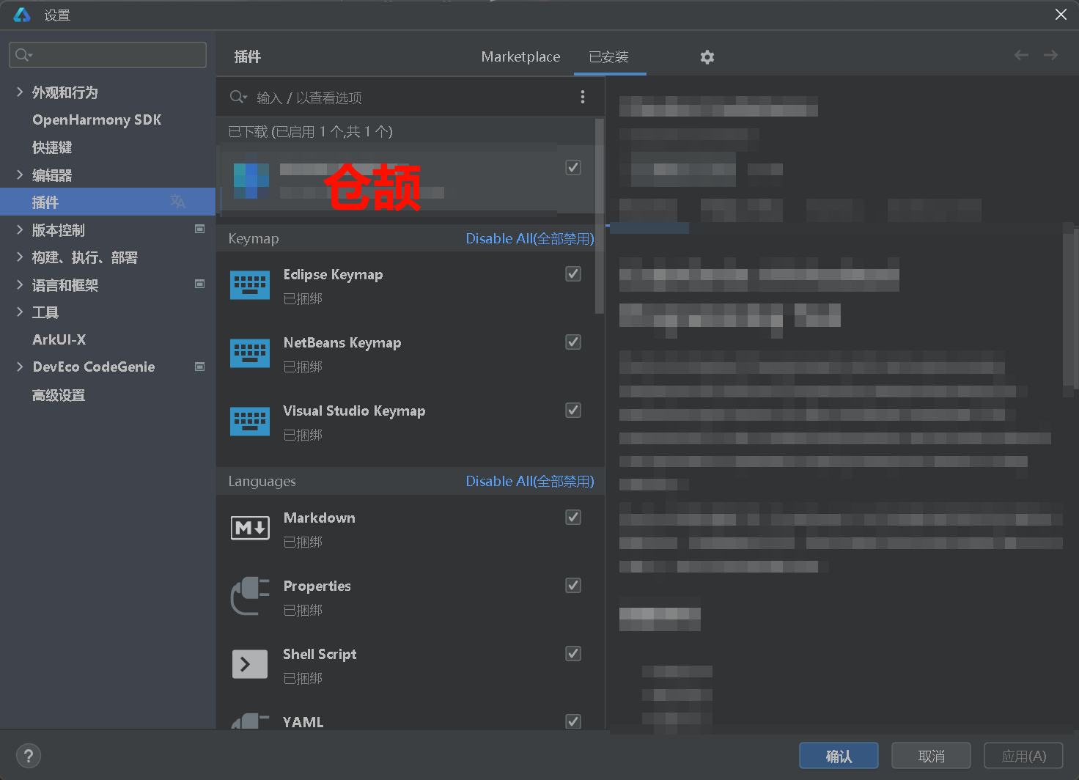Toggle the Shell Script plugin checkbox
Viewport: 1079px width, 780px height.
(x=573, y=654)
